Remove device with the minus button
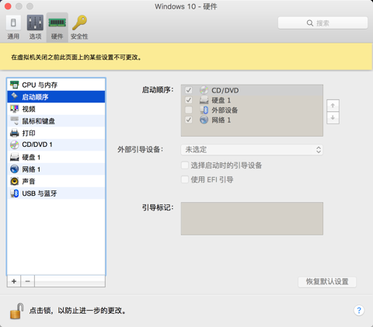 (x=28, y=281)
